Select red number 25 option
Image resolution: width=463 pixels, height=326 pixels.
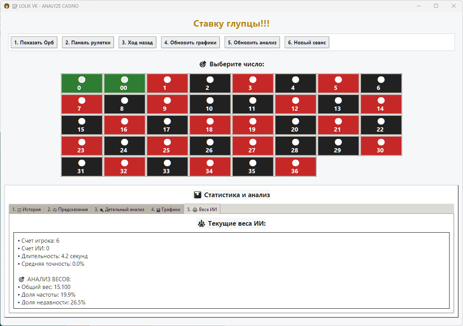(x=167, y=146)
